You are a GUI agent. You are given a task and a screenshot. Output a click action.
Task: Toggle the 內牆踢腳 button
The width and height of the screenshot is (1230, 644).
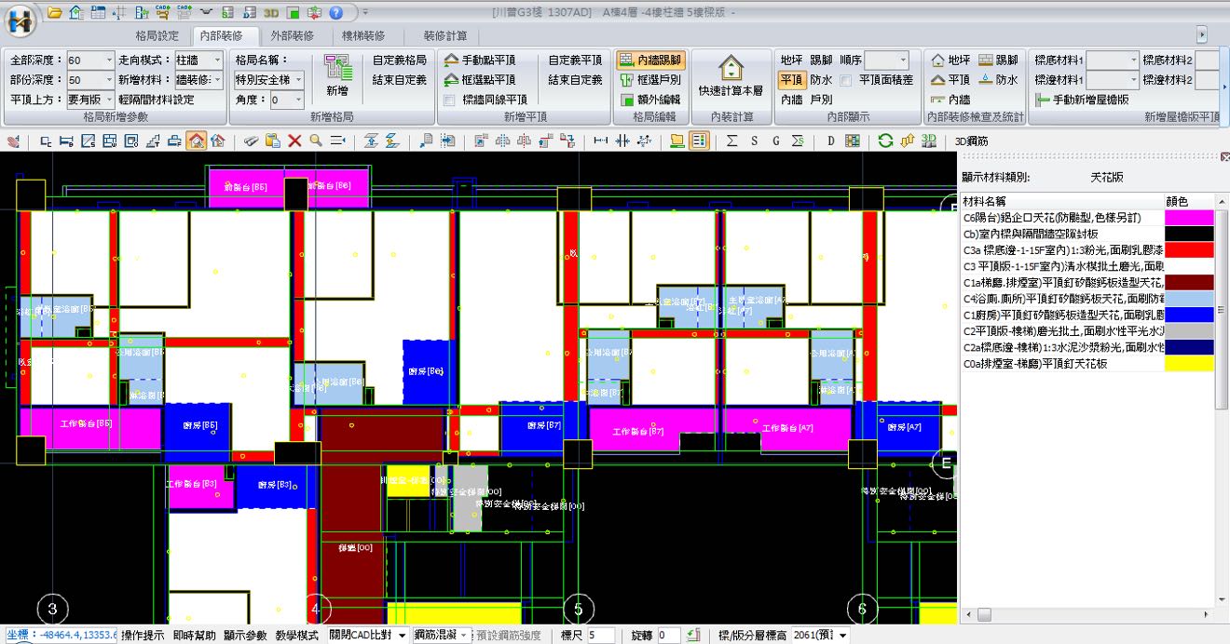(x=649, y=60)
